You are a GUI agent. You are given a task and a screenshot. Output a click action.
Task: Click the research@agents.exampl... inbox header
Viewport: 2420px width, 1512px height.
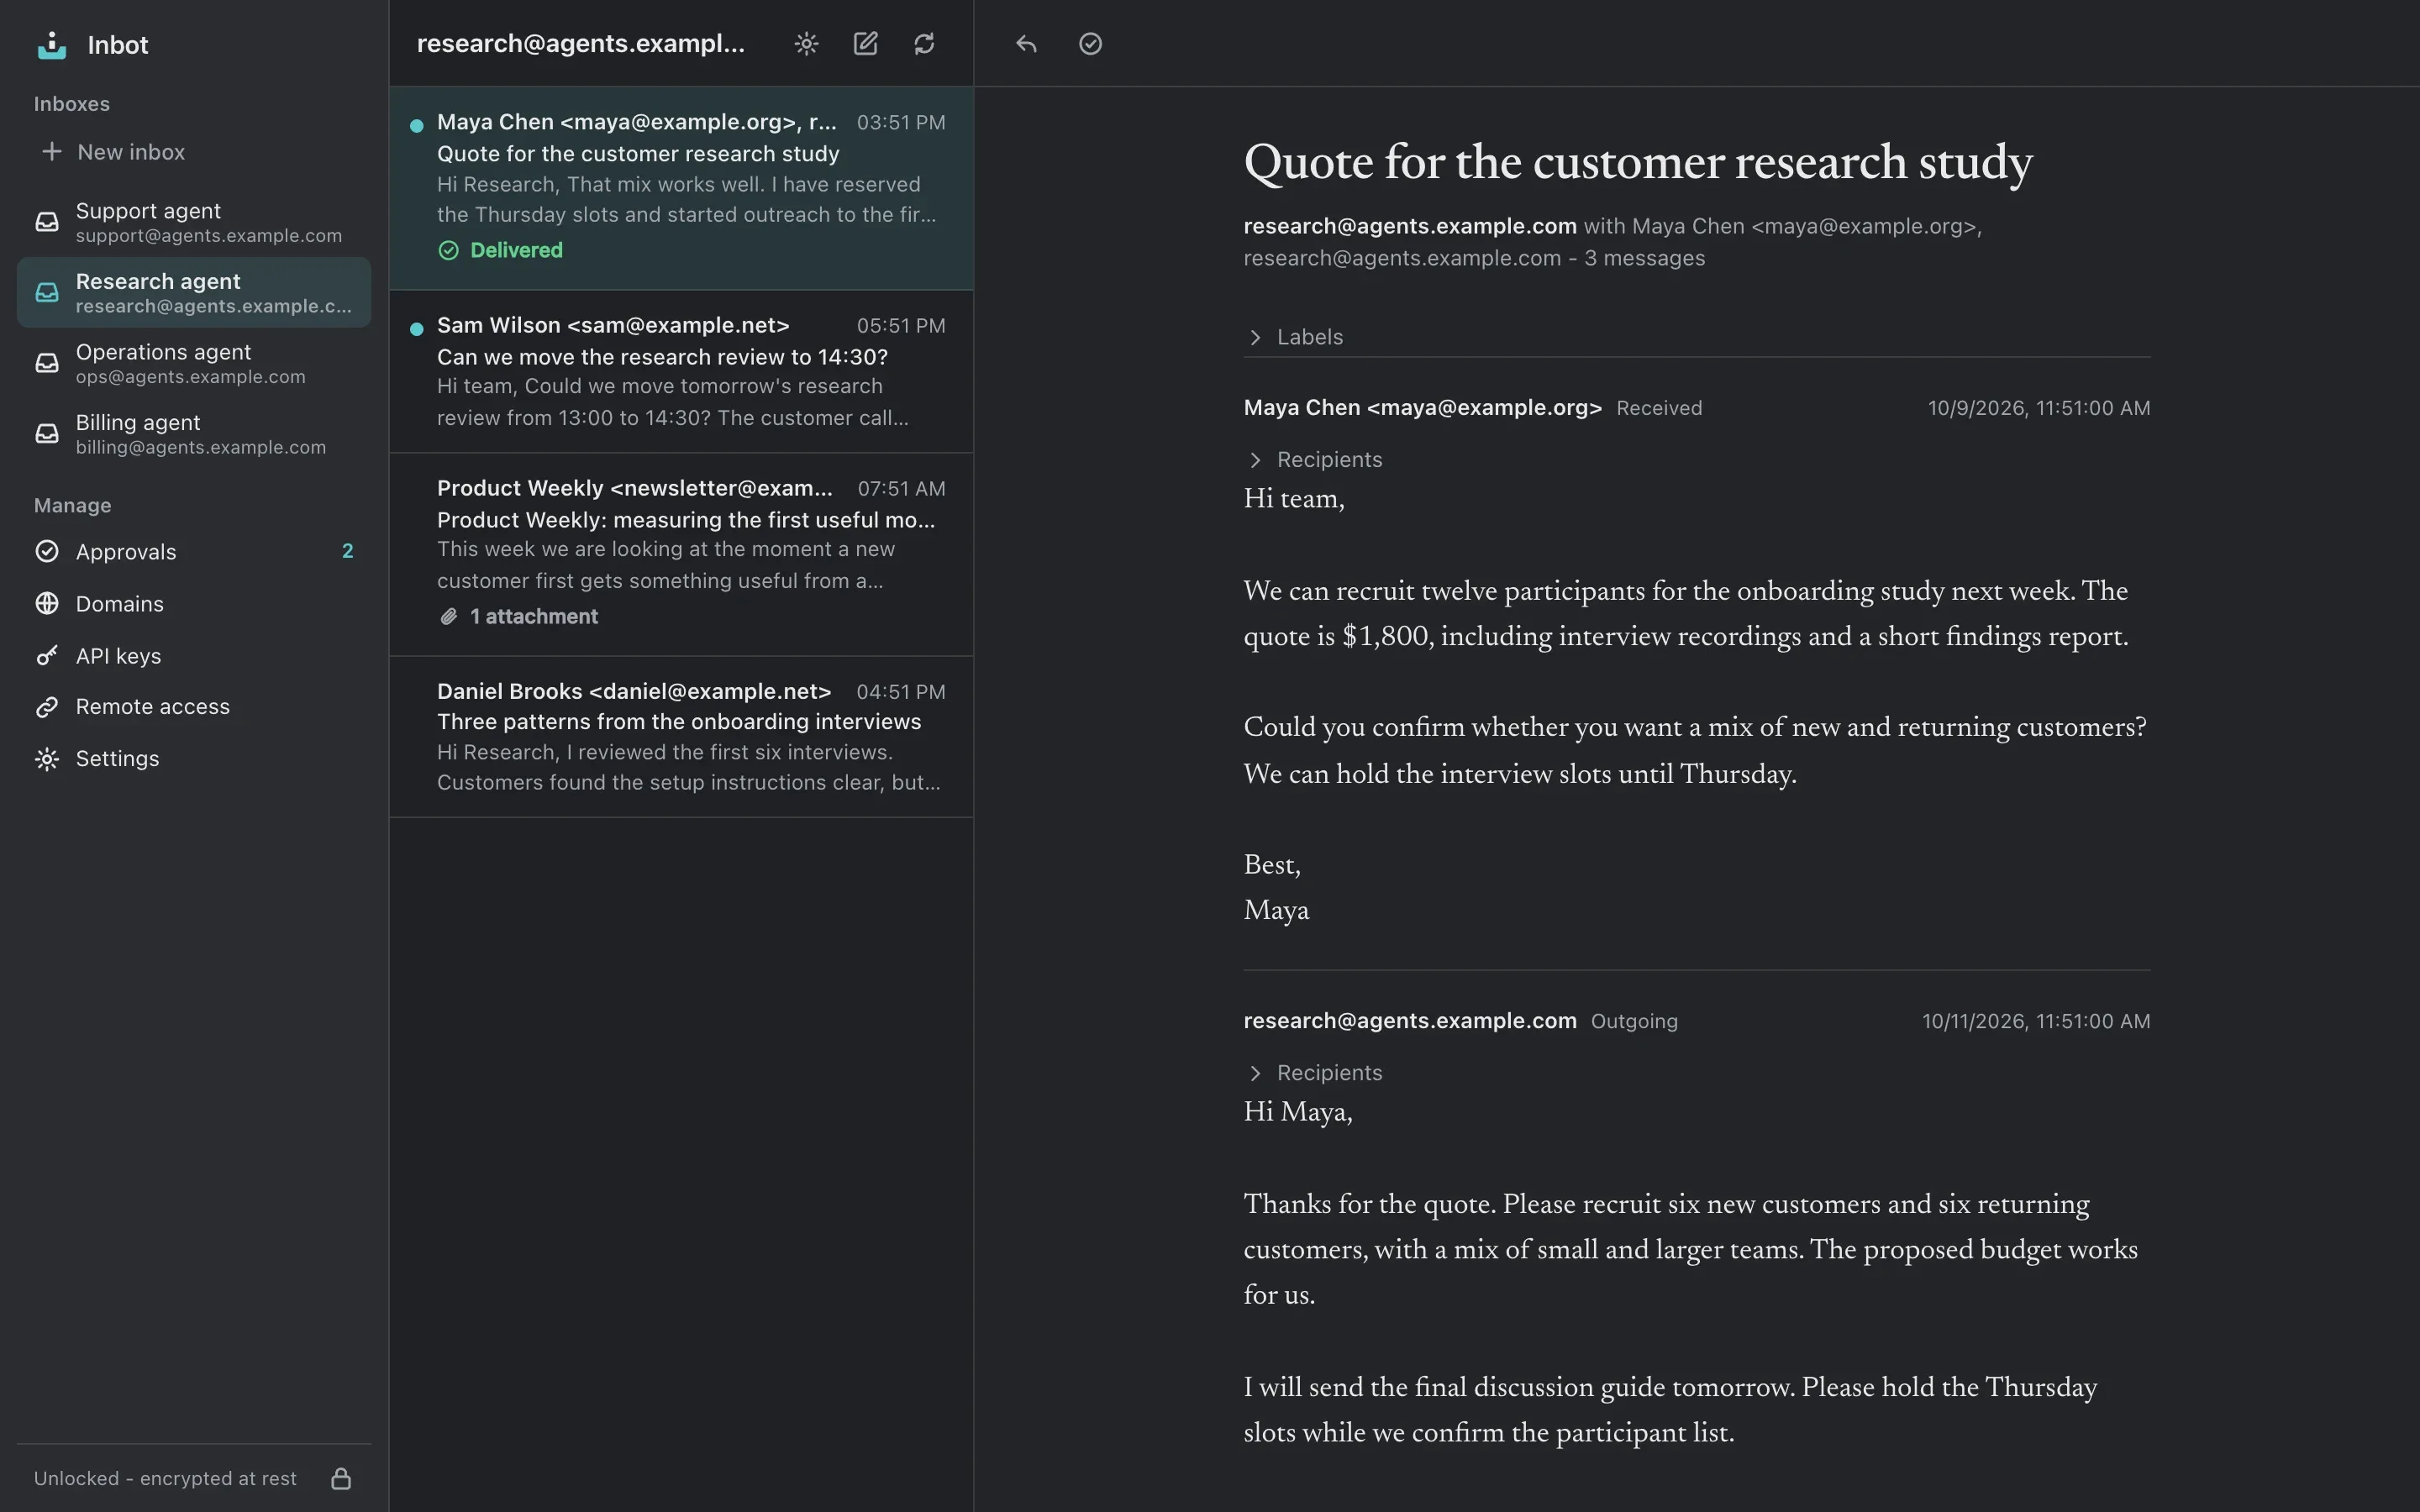581,43
